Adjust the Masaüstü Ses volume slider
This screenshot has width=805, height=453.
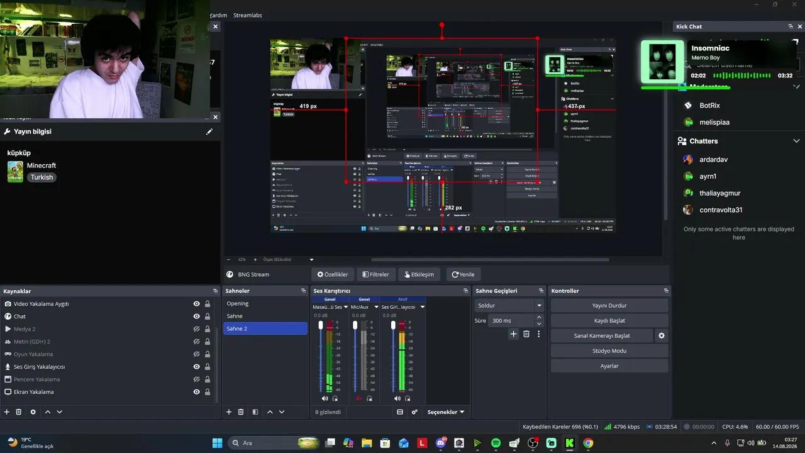321,325
